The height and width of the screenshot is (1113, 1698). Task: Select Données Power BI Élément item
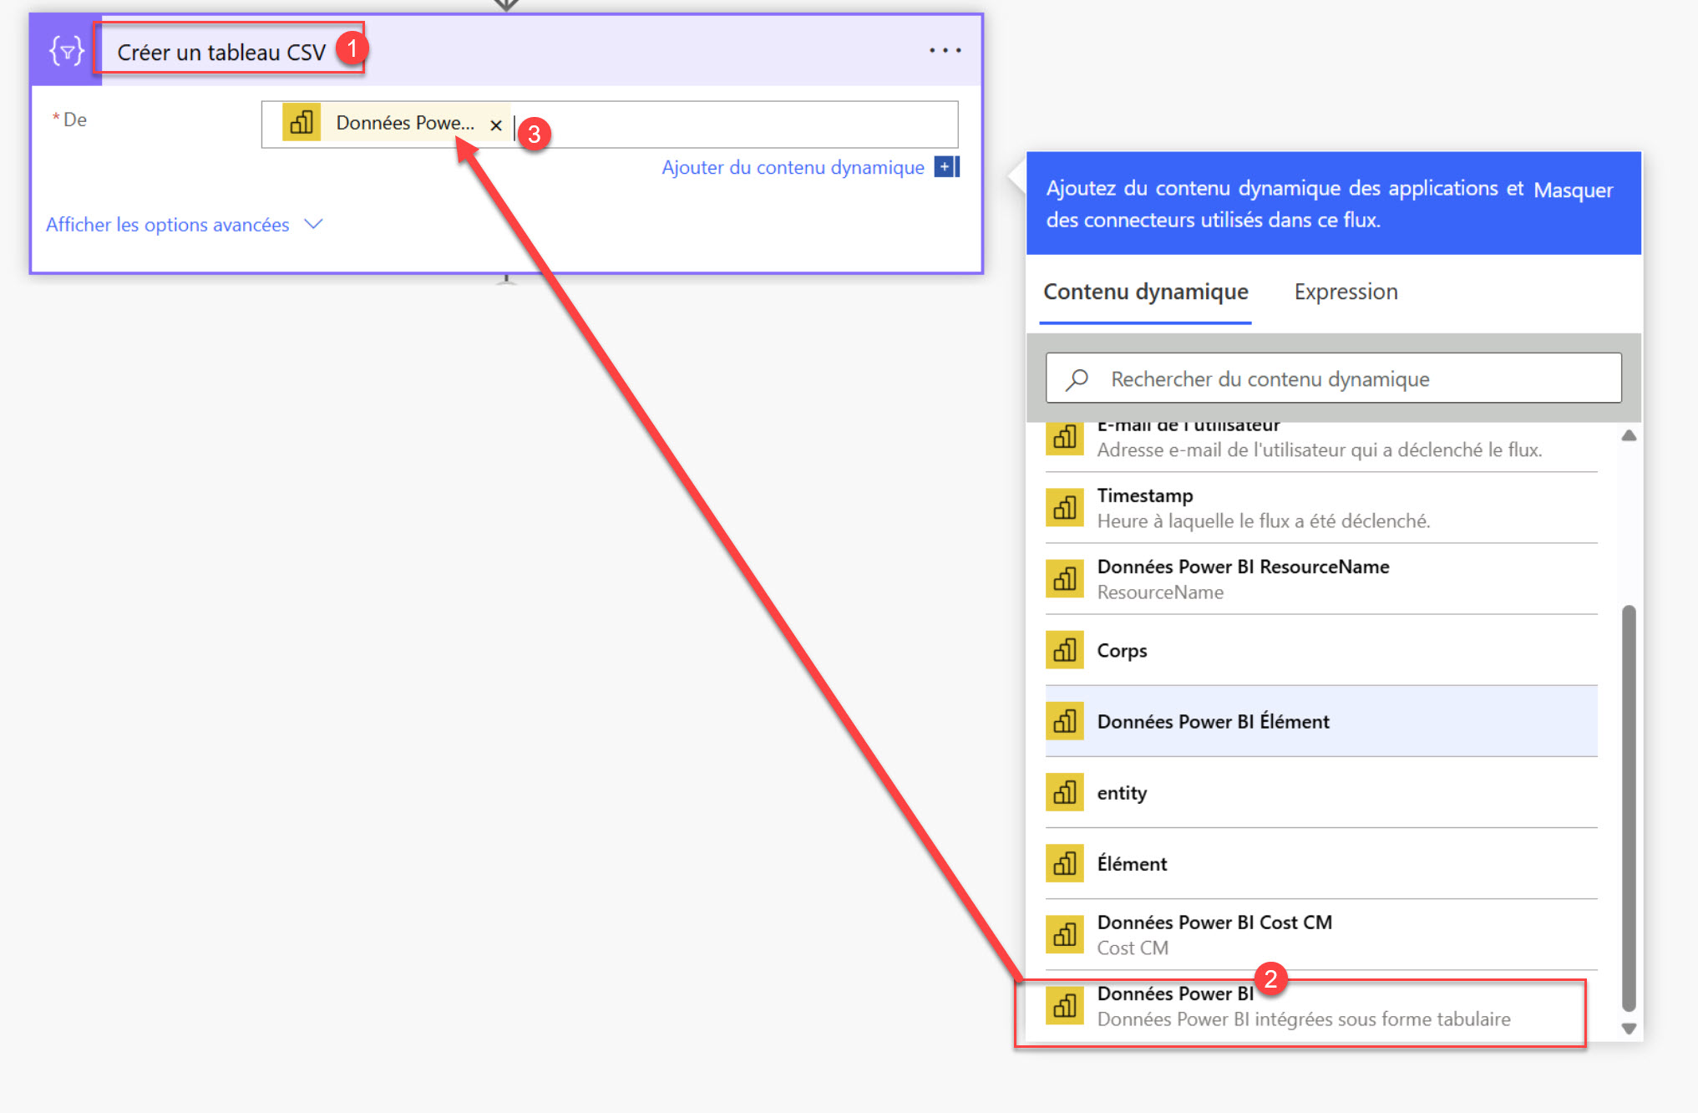(1321, 721)
